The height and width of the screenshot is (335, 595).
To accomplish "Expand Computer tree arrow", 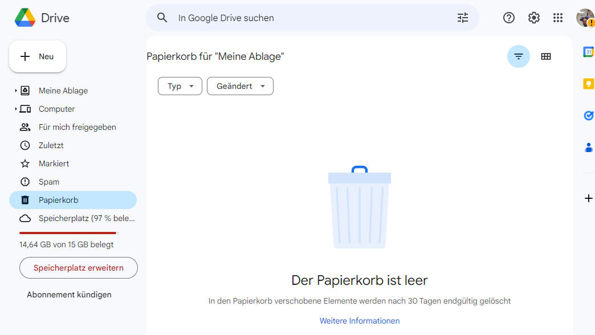I will 15,109.
